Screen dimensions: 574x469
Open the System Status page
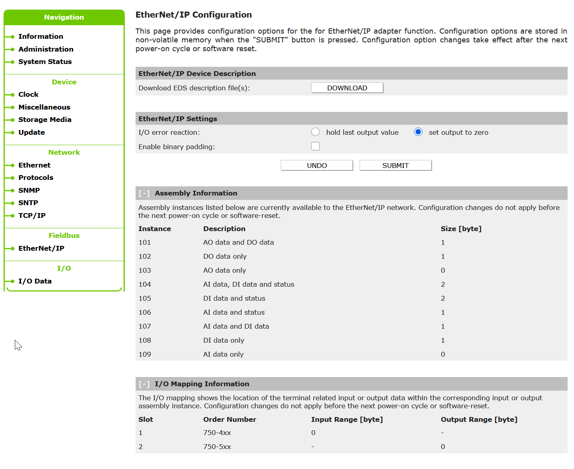pos(45,62)
